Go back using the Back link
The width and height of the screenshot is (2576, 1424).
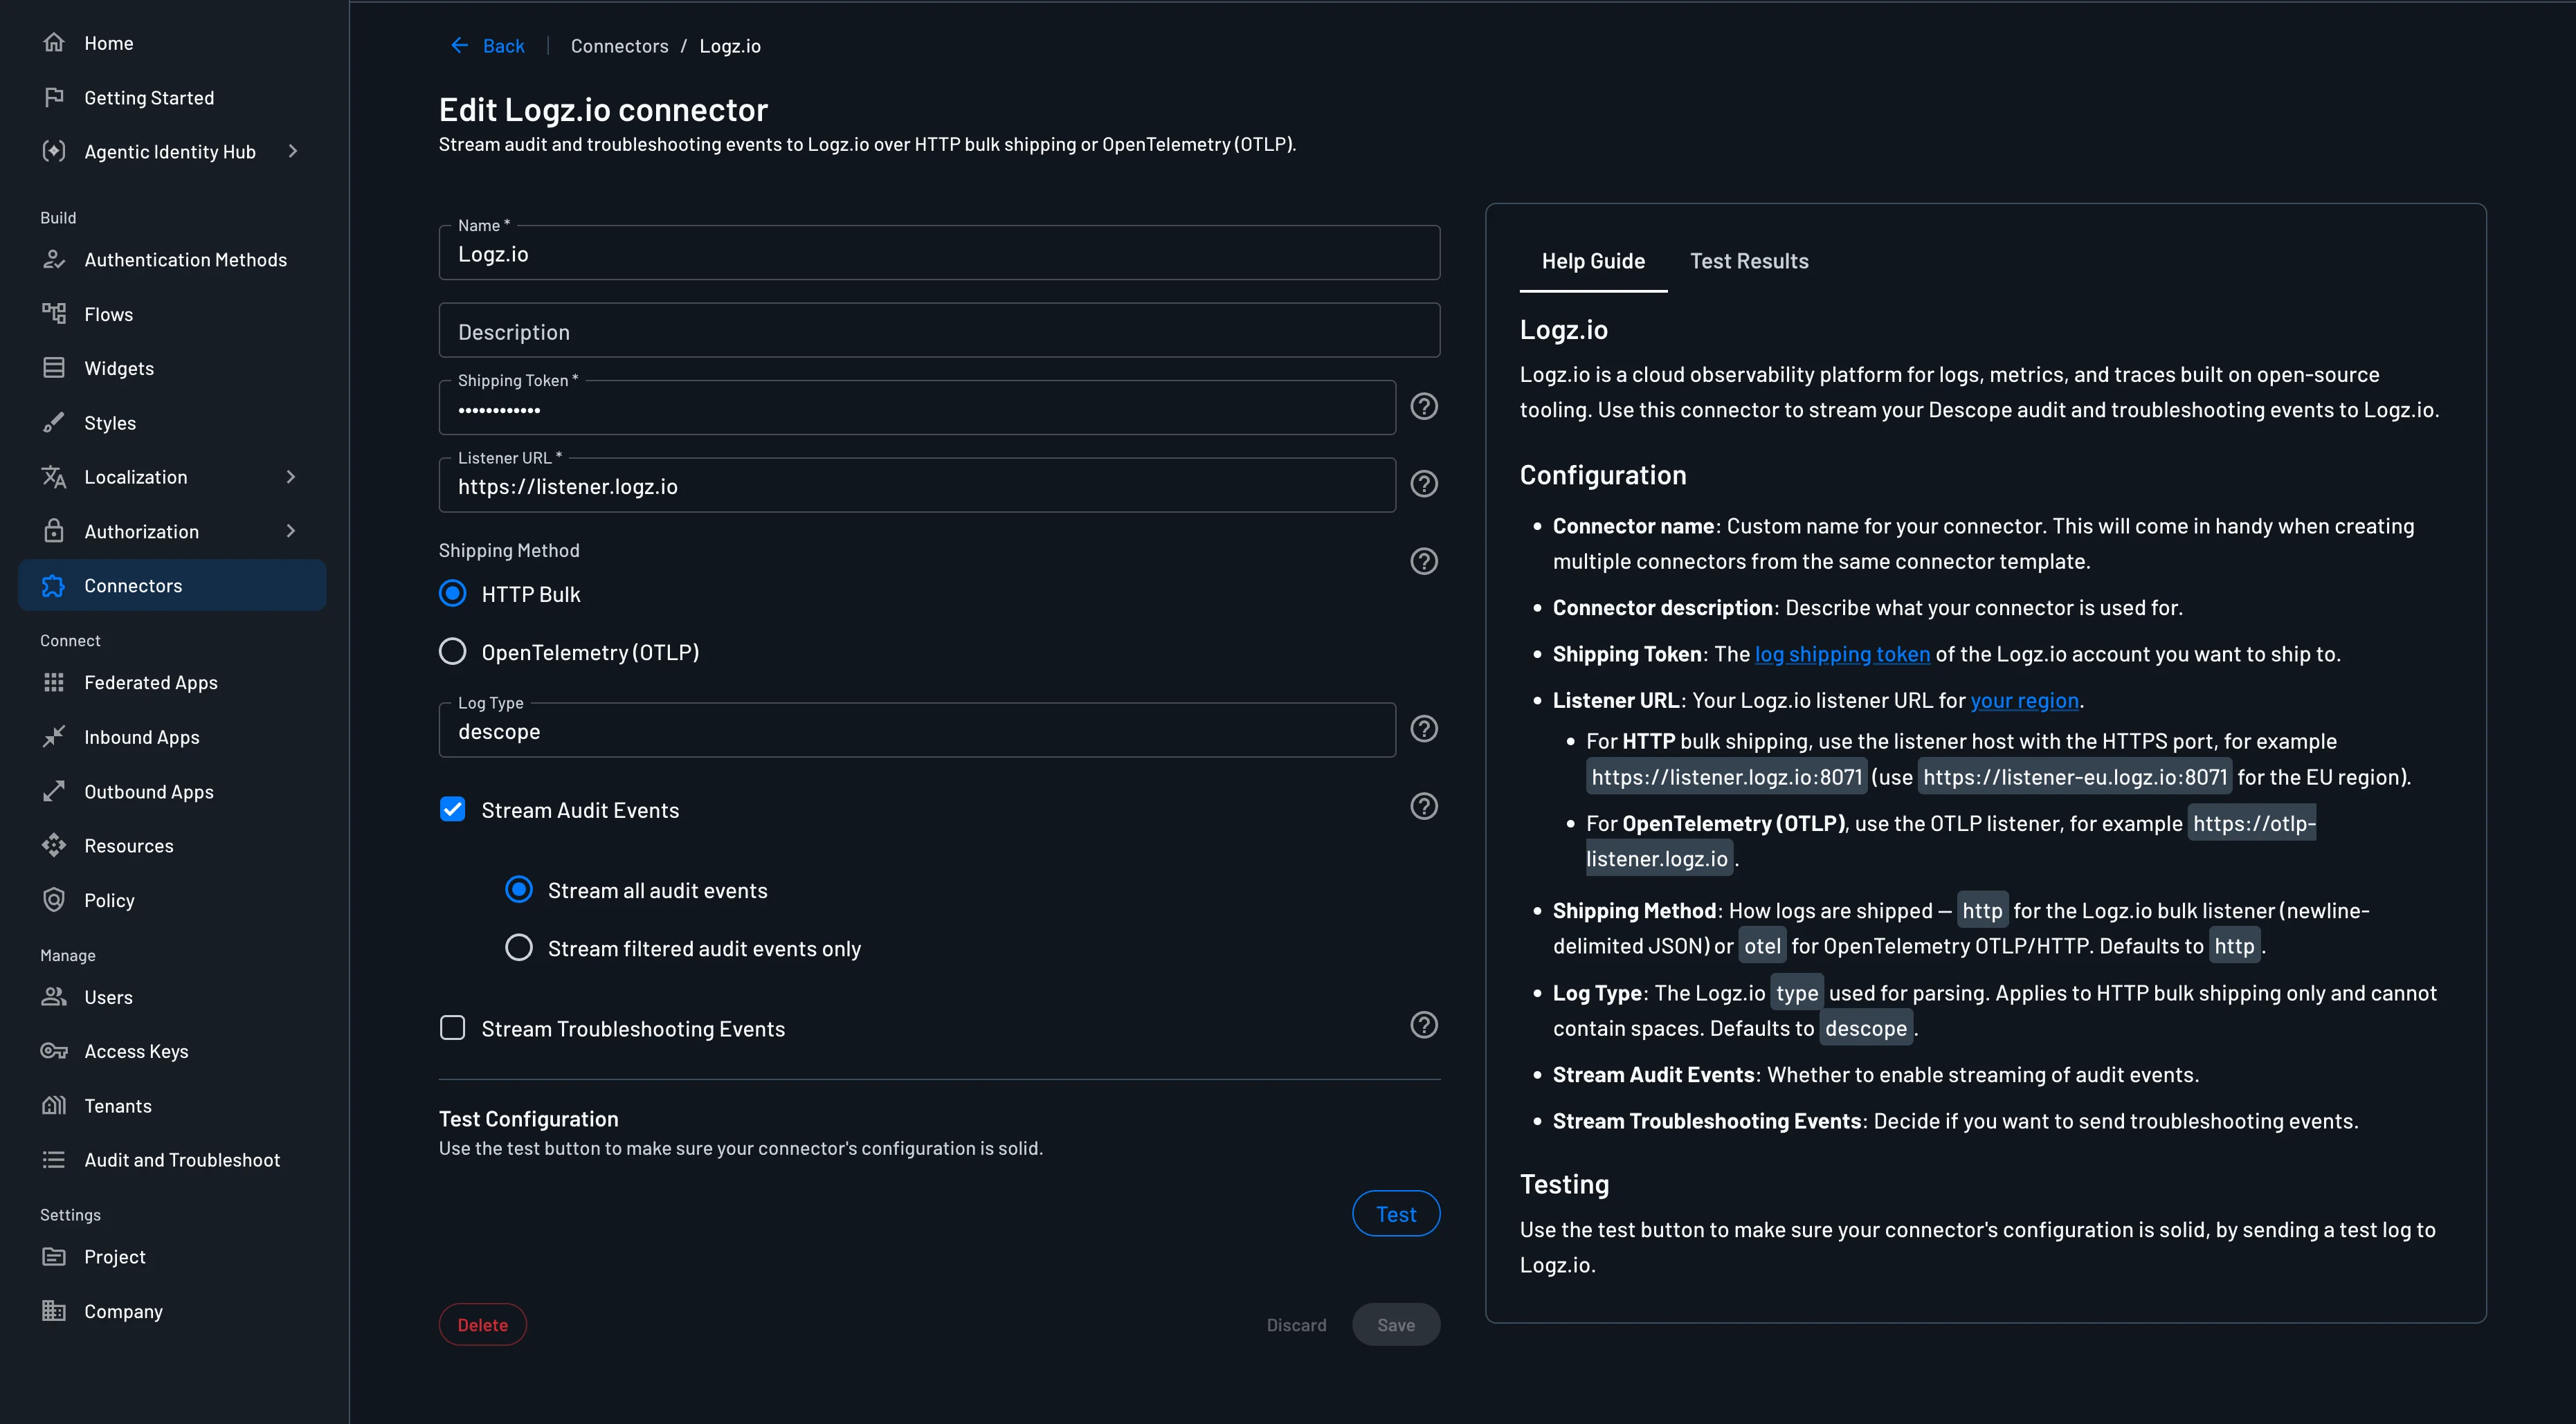point(488,46)
